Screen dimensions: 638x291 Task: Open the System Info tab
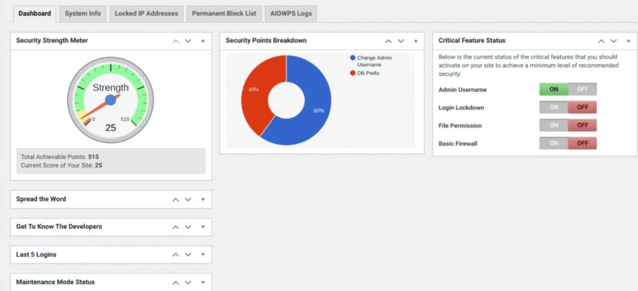pos(82,14)
